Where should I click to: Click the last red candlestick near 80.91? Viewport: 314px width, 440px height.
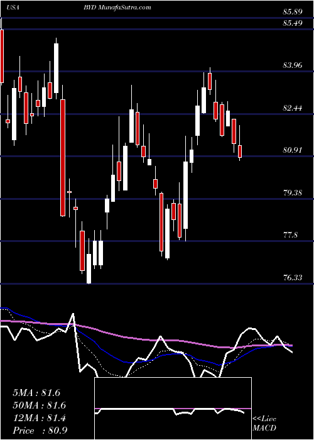[240, 151]
